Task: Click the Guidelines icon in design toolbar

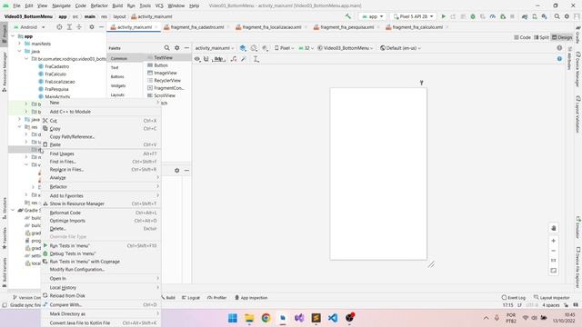Action: click(x=256, y=58)
